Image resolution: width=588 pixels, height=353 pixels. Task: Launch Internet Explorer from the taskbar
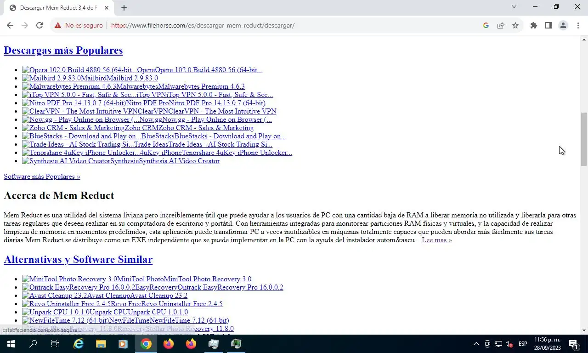(79, 344)
